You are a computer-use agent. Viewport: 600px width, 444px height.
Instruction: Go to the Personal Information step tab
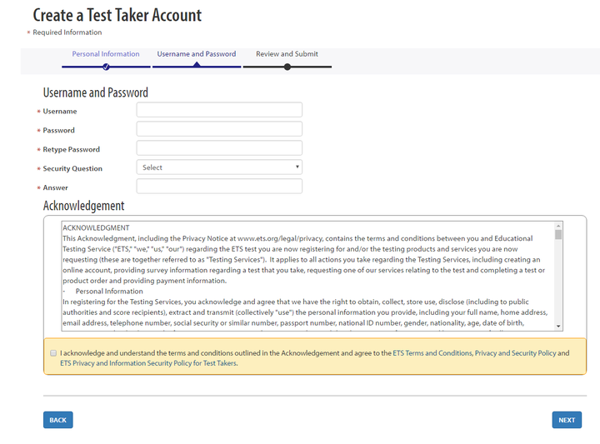tap(106, 54)
